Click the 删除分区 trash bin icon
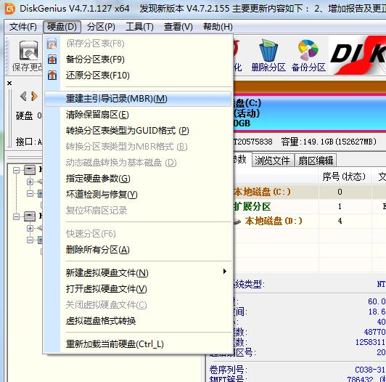Screen dimensions: 386x382 (x=268, y=51)
